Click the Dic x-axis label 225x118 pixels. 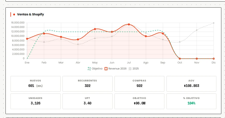click(214, 62)
